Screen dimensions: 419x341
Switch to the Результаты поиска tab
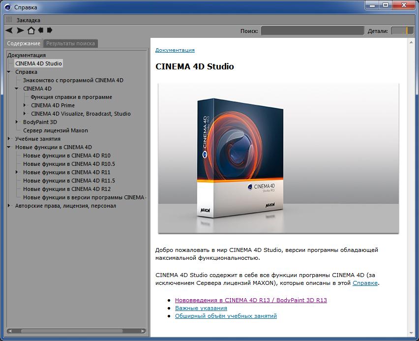click(70, 43)
